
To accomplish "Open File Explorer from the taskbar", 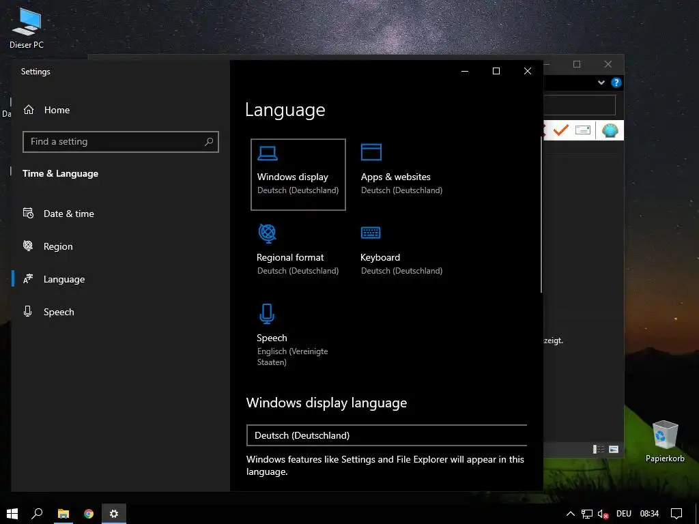I will (x=63, y=514).
